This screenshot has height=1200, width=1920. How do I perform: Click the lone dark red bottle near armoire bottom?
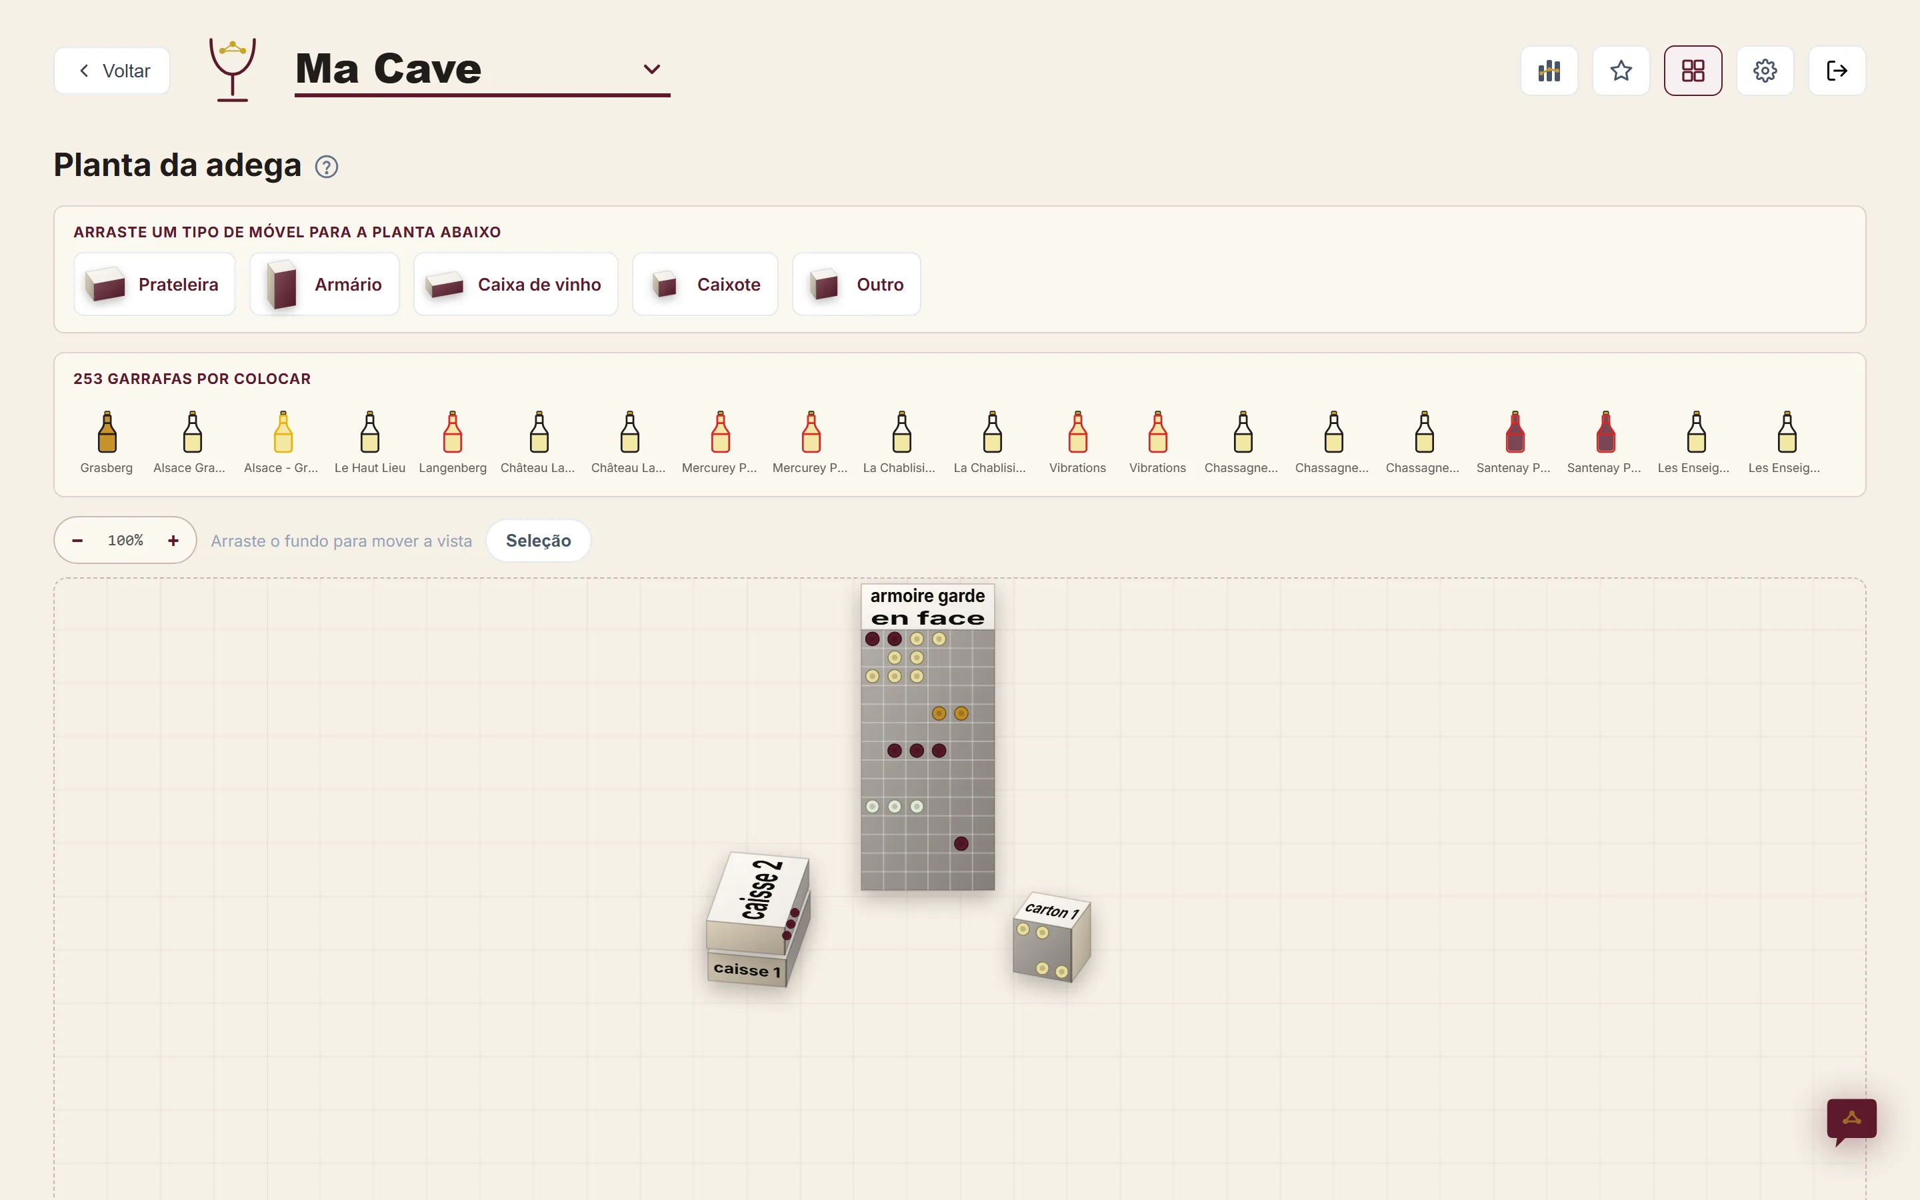(x=961, y=843)
